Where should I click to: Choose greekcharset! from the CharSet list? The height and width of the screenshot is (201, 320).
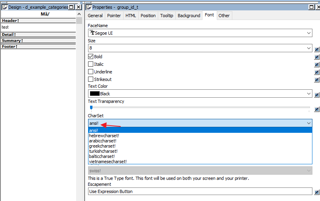(x=102, y=146)
